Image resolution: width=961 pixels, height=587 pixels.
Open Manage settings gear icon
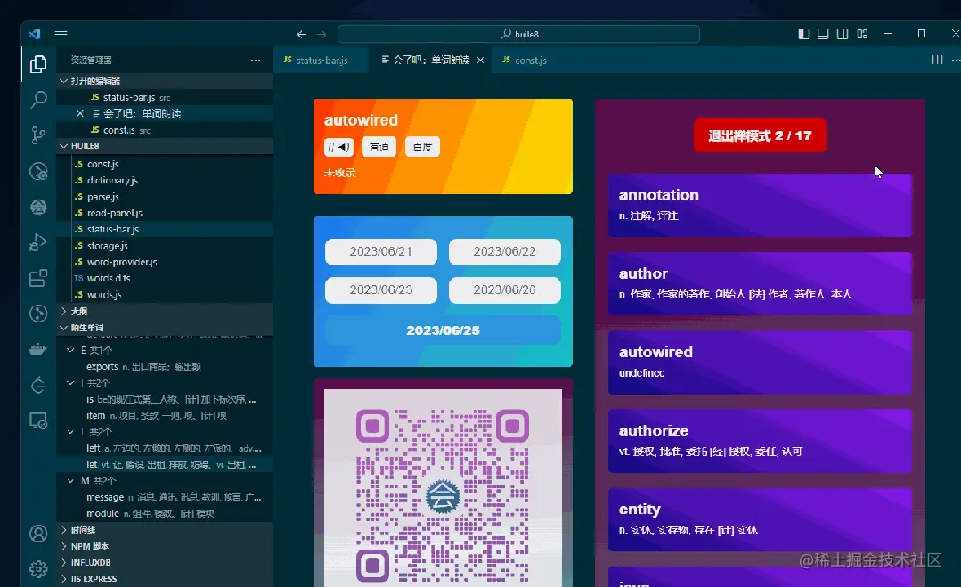[37, 569]
